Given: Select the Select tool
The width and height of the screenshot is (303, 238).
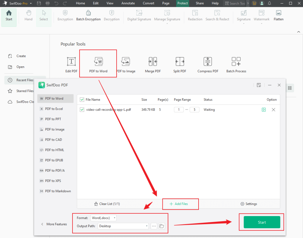Looking at the screenshot, I should coord(43,15).
